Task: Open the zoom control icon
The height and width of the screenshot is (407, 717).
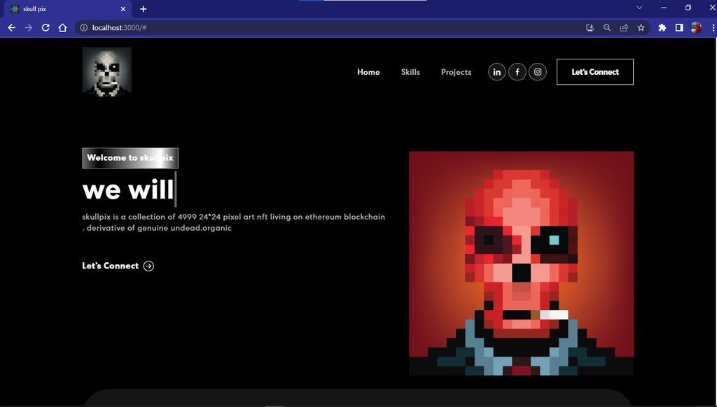Action: coord(607,28)
